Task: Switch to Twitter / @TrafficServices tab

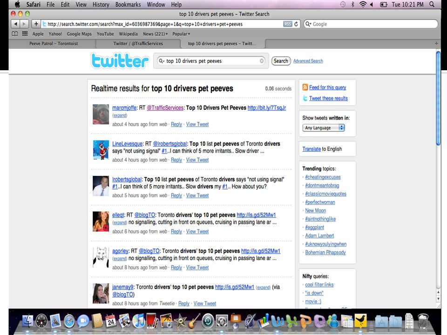Action: coord(138,44)
